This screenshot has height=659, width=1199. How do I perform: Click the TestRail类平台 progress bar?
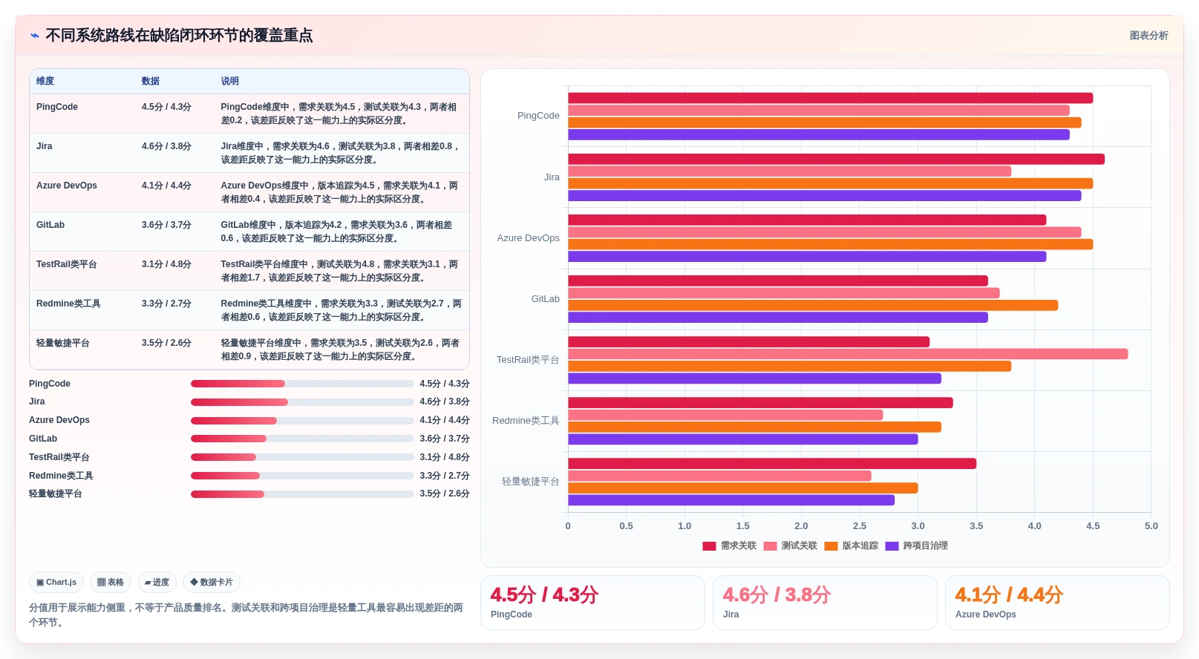(x=302, y=457)
